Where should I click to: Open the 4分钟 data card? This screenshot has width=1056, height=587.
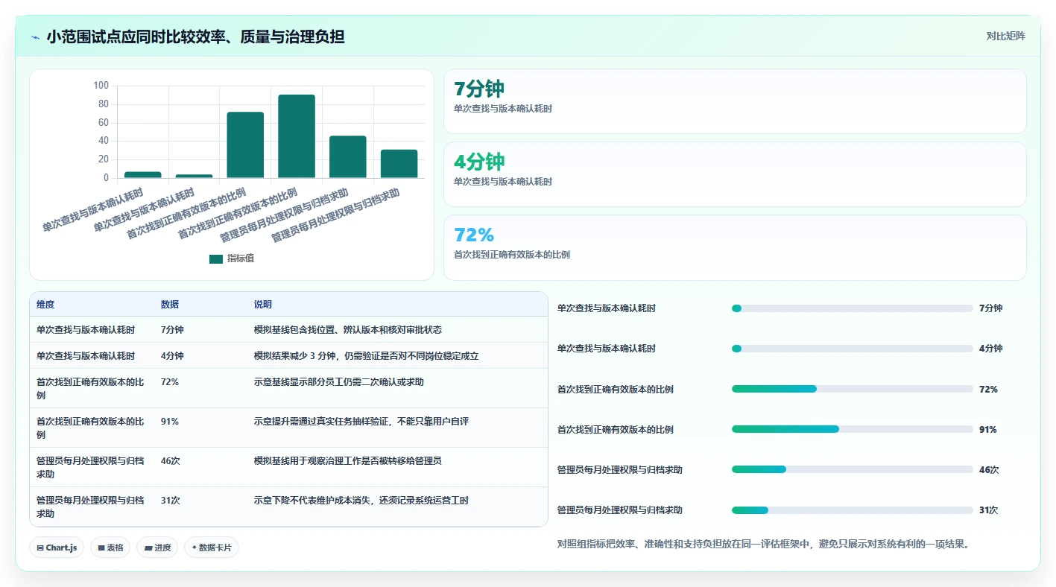[735, 174]
